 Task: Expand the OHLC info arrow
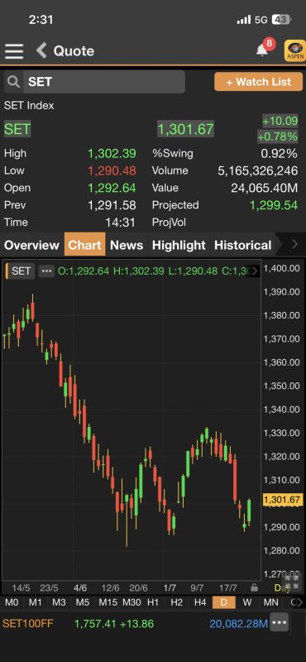pos(254,271)
